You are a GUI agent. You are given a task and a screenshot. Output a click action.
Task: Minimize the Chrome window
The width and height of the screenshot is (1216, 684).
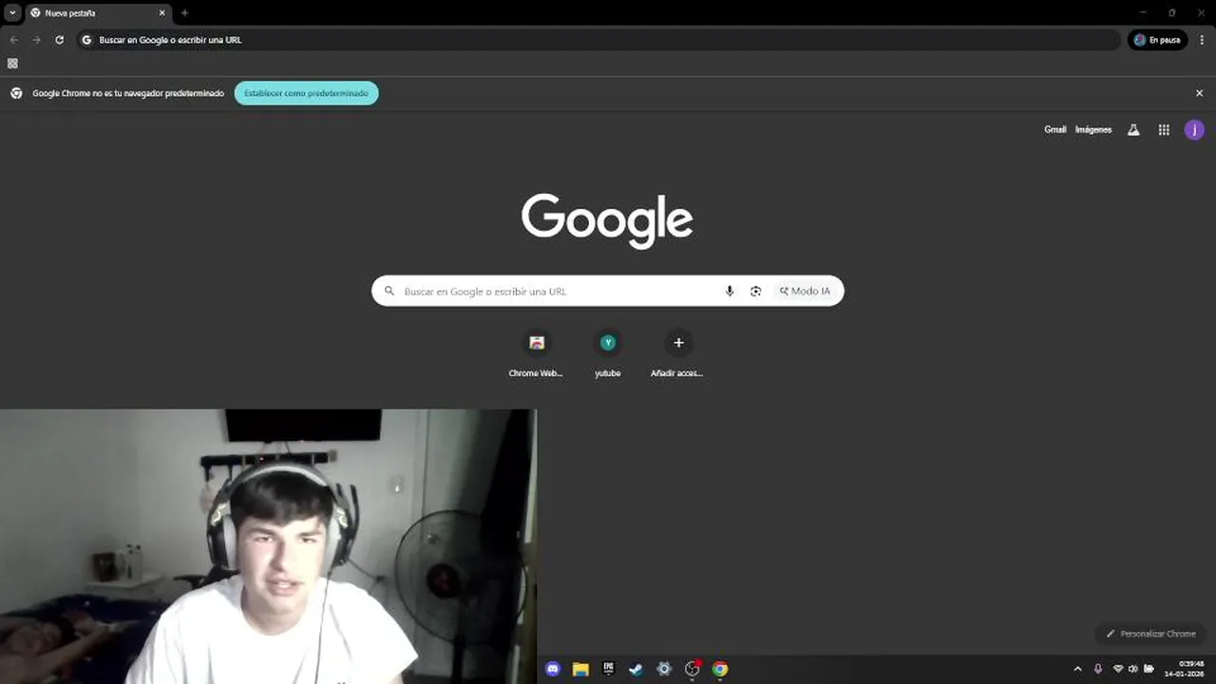[x=1143, y=13]
